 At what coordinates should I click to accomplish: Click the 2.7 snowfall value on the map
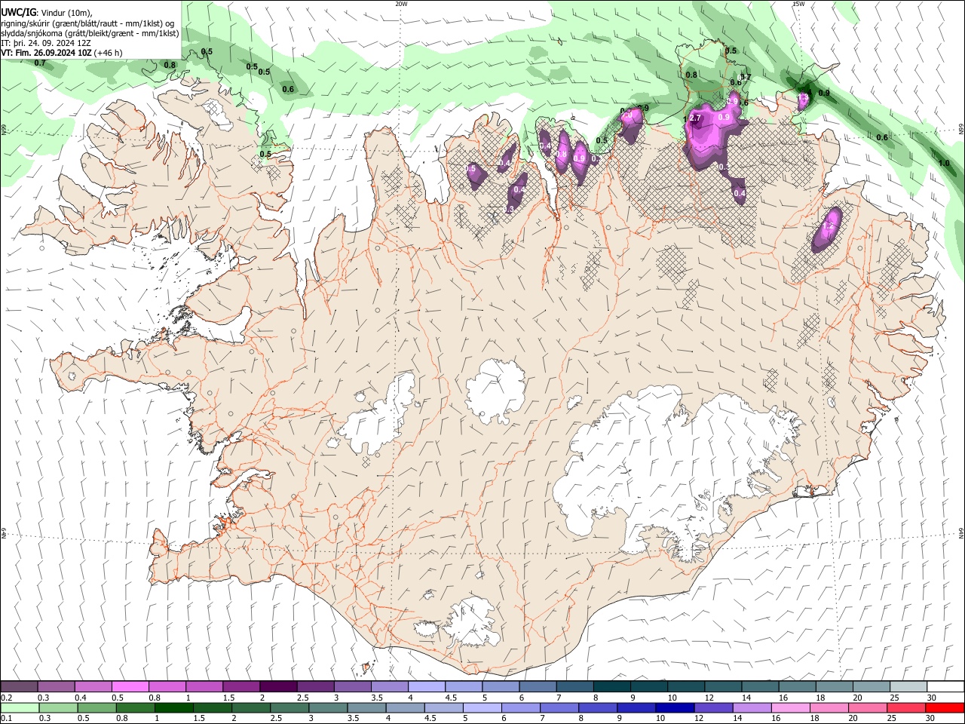(695, 118)
